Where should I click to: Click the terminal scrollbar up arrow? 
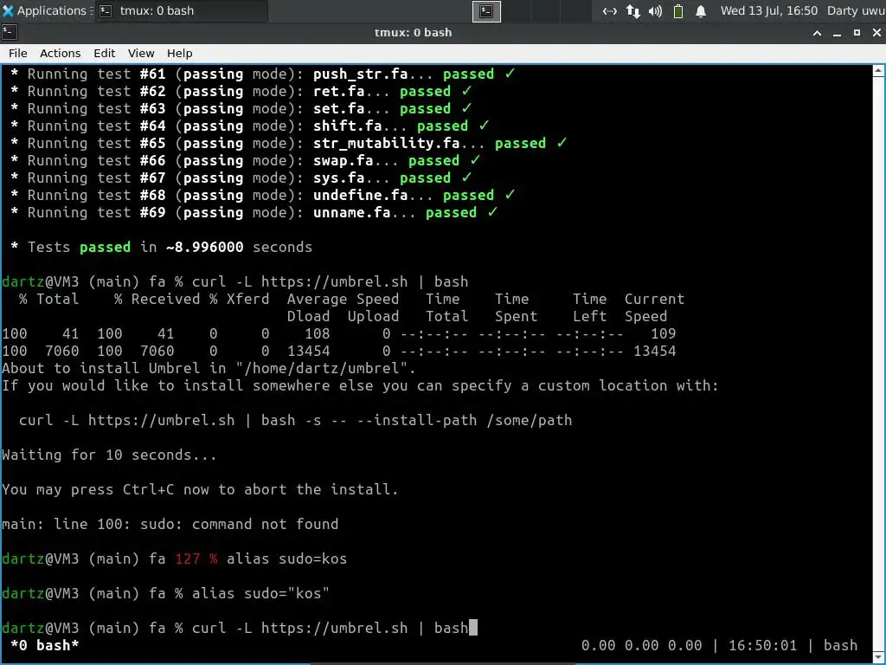pyautogui.click(x=879, y=71)
